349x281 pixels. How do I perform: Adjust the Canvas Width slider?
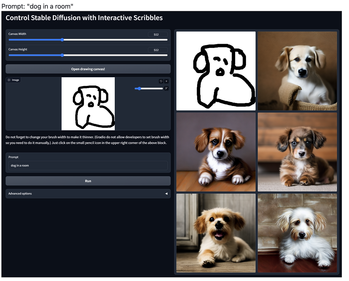[88, 40]
